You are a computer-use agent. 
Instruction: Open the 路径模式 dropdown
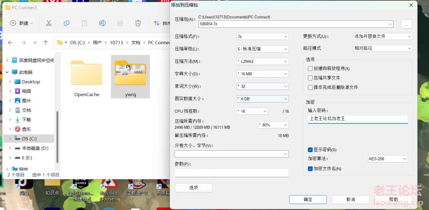coord(382,48)
